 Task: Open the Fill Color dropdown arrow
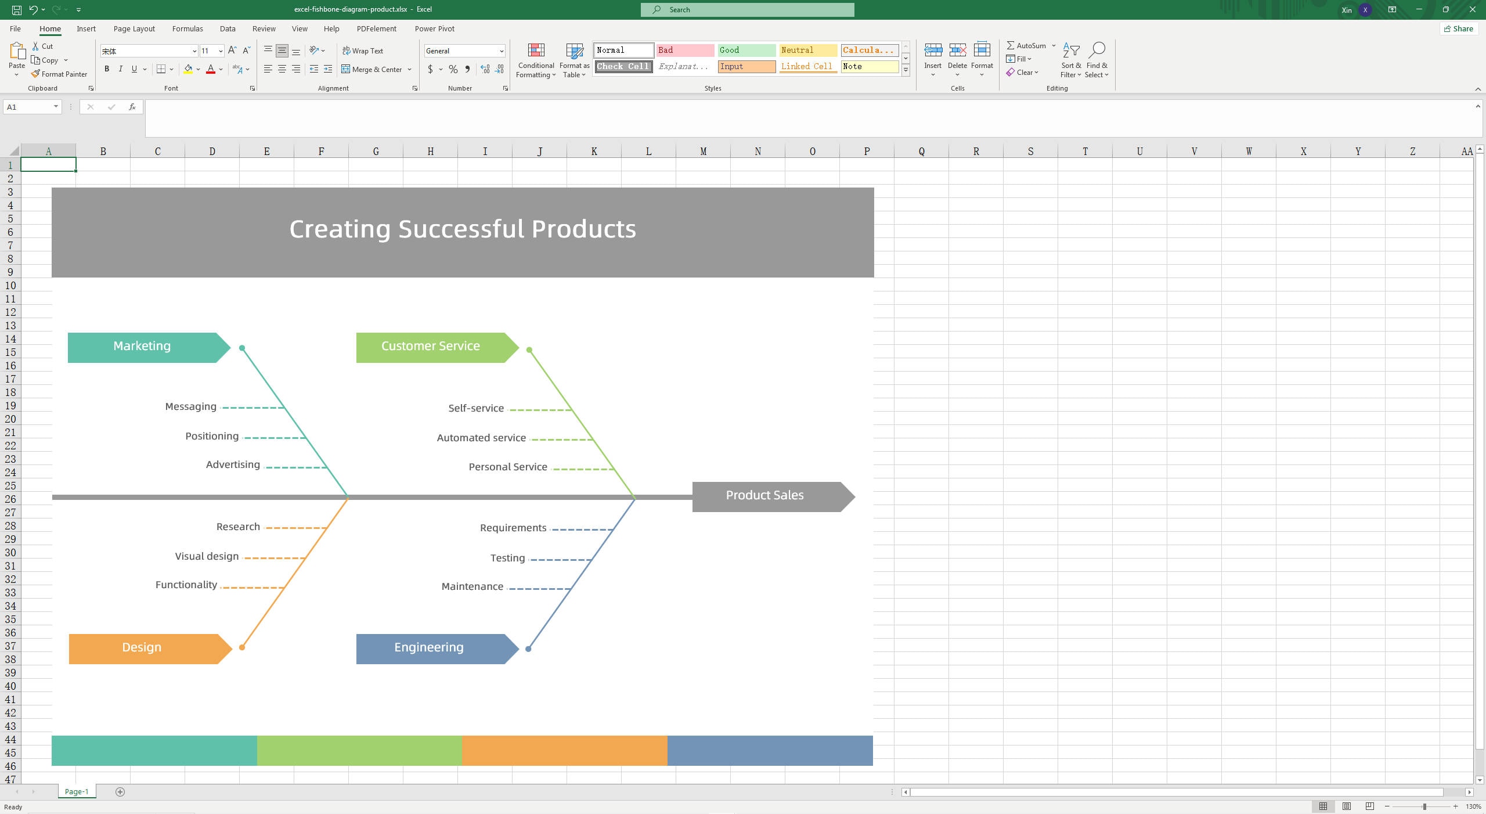[x=197, y=69]
